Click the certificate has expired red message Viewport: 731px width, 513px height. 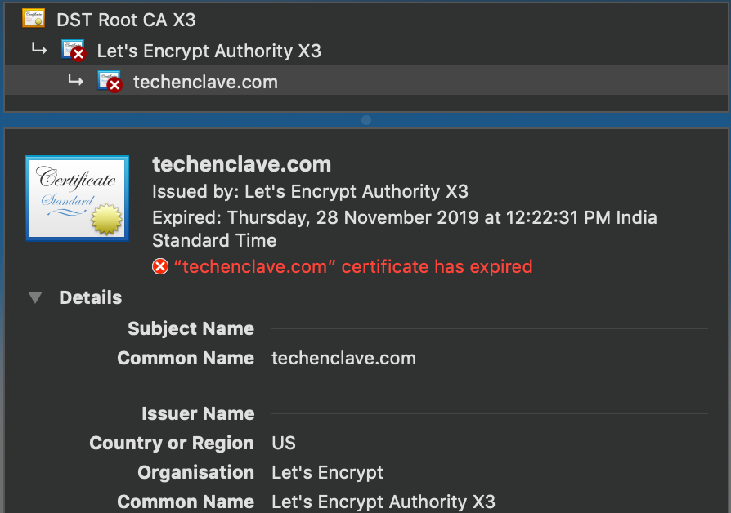(x=353, y=267)
